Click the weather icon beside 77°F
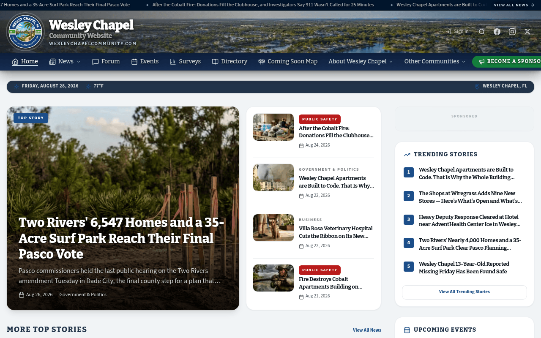541x338 pixels. 88,86
